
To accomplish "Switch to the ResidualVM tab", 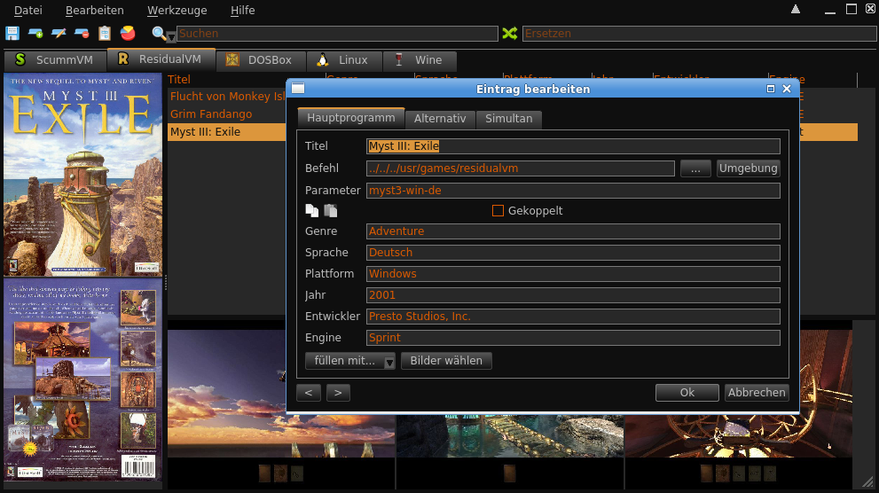I will click(161, 59).
